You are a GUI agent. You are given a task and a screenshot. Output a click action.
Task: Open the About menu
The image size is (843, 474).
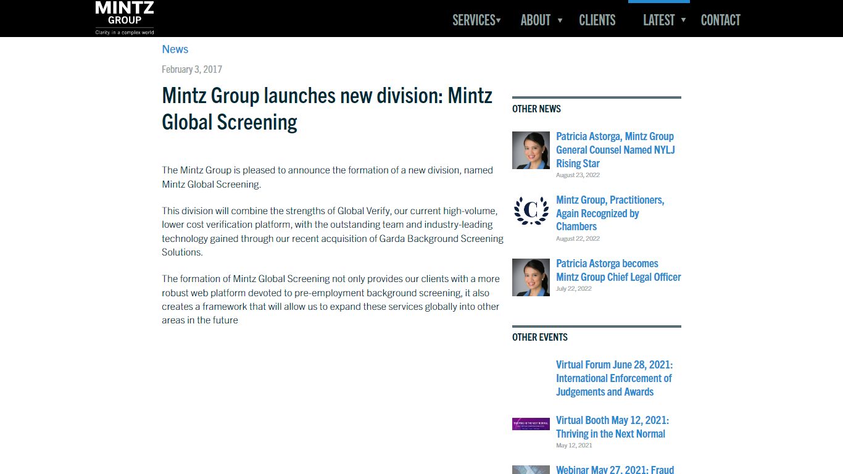pyautogui.click(x=535, y=20)
